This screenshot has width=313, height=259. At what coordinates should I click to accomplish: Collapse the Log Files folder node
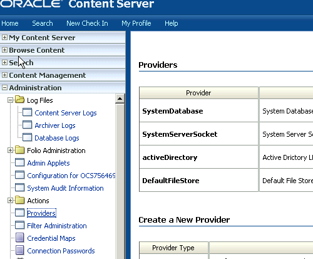(10, 100)
